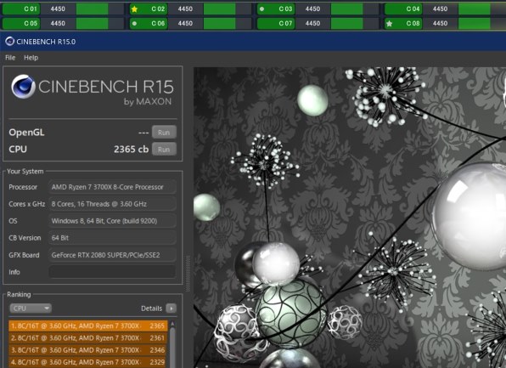Select ranking entry 3 with score 2346
The height and width of the screenshot is (368, 506).
tap(88, 350)
